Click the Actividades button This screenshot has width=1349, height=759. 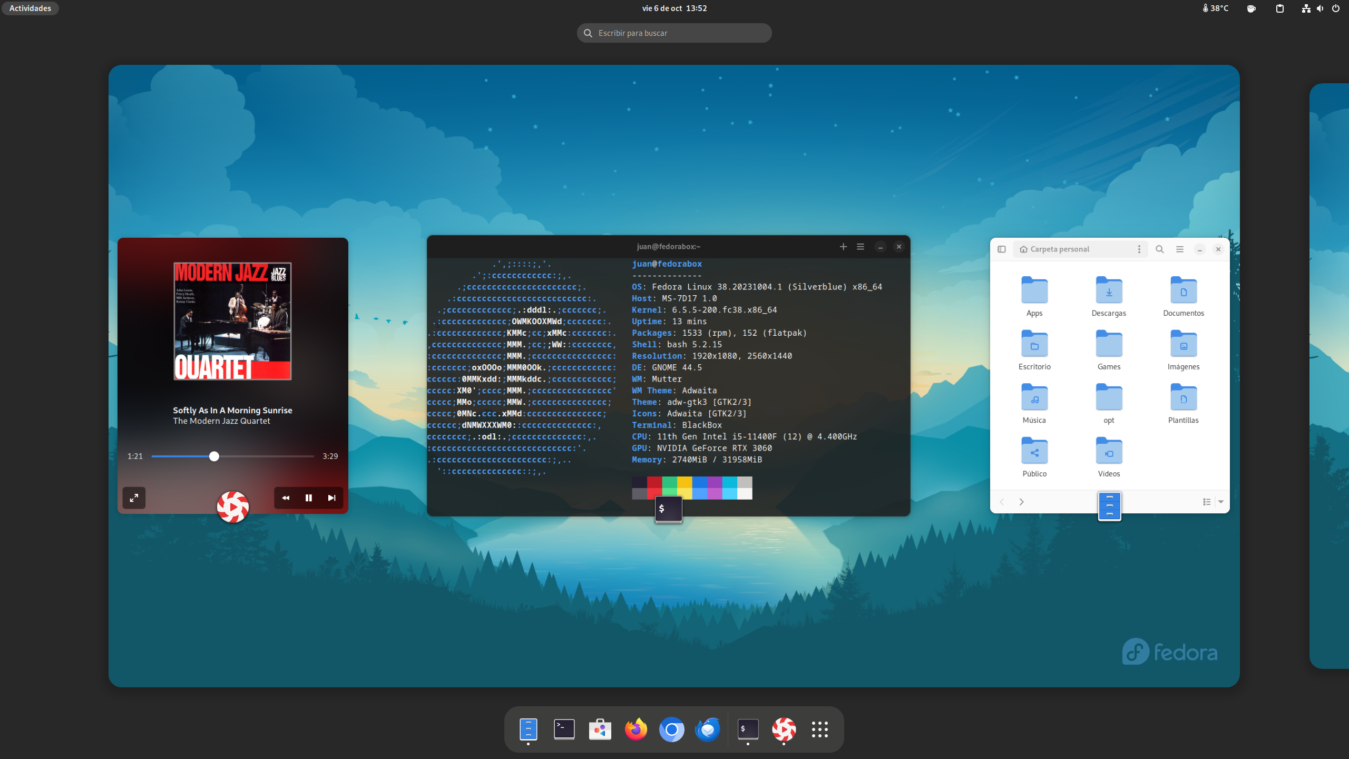[30, 8]
